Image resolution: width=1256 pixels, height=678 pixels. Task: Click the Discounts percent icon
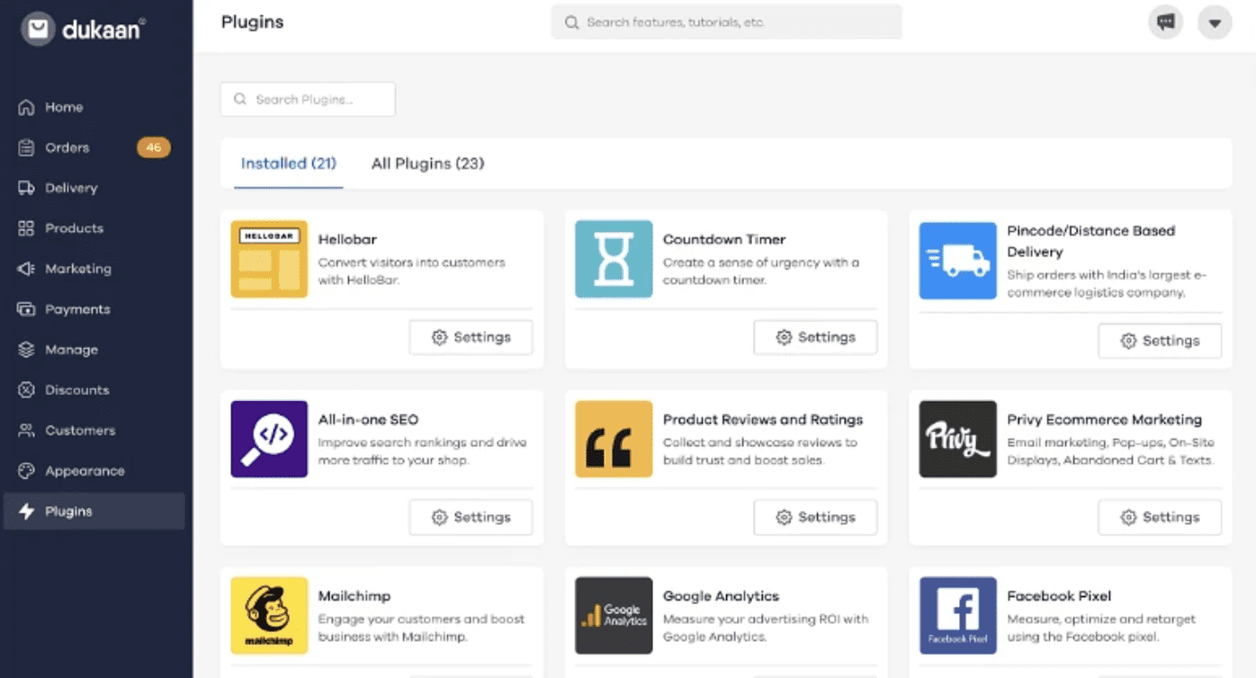(x=26, y=390)
